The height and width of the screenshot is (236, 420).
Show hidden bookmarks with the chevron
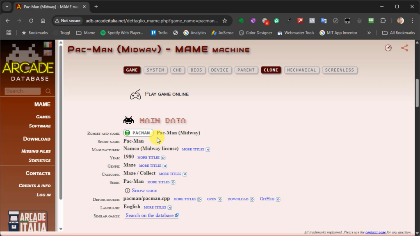point(369,33)
